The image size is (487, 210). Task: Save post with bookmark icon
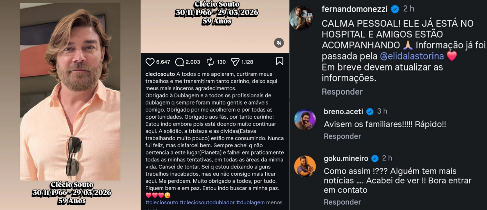tap(279, 61)
